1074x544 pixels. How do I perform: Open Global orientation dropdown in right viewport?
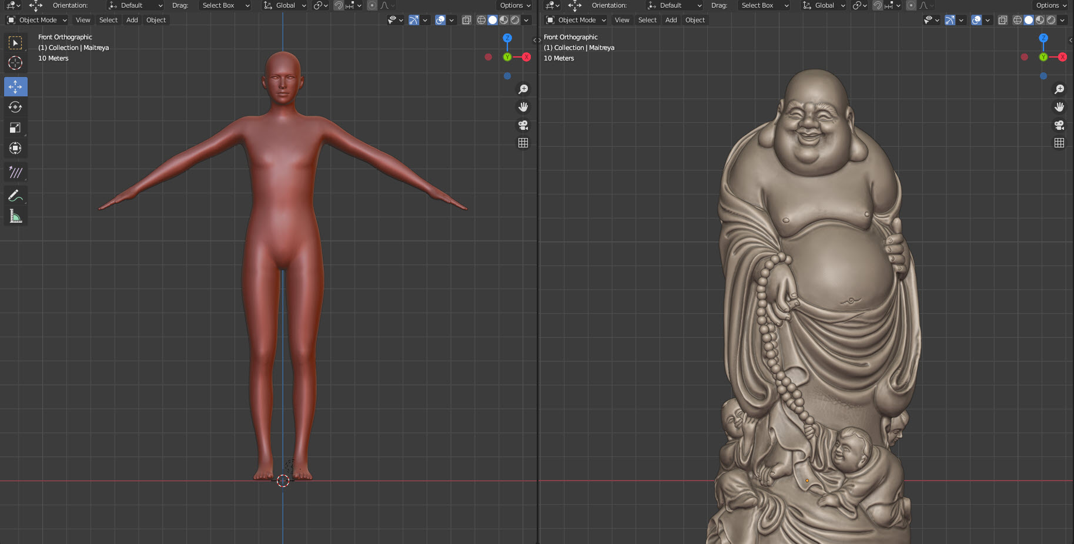point(824,5)
